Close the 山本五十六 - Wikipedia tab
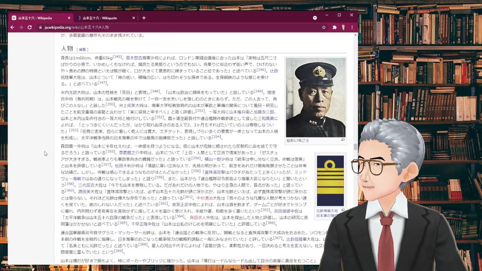The height and width of the screenshot is (271, 482). tap(69, 18)
